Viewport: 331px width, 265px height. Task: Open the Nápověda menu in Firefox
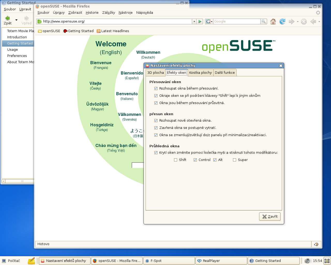pos(145,12)
